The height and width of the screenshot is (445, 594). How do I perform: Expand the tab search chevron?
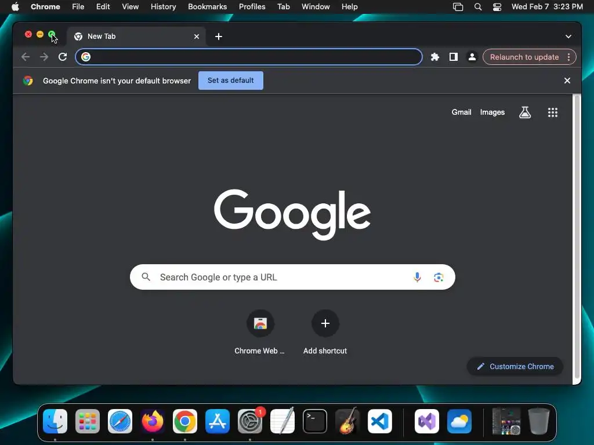568,37
